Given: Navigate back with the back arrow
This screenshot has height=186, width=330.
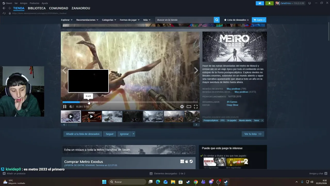Looking at the screenshot, I should (x=4, y=8).
